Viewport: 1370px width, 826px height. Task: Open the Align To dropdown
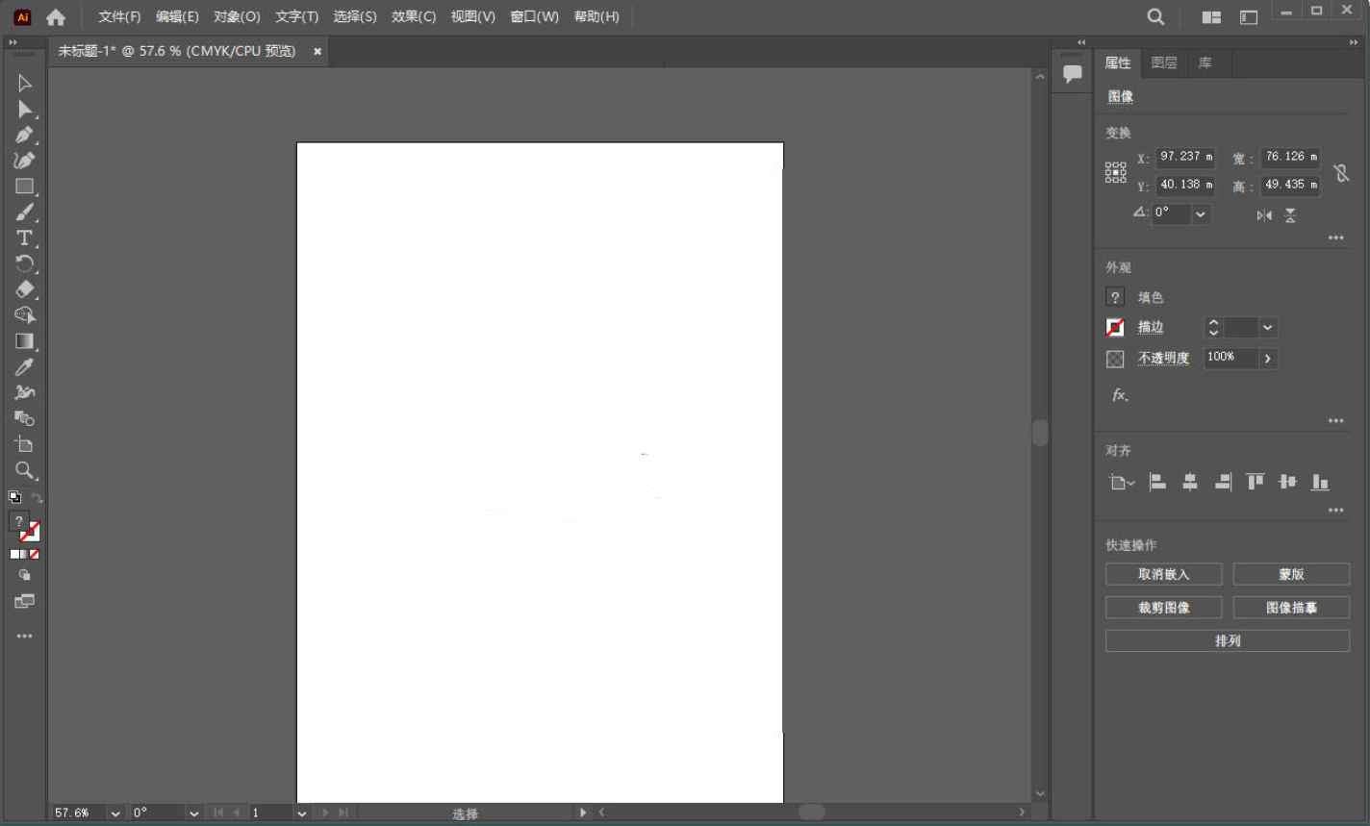(x=1121, y=483)
